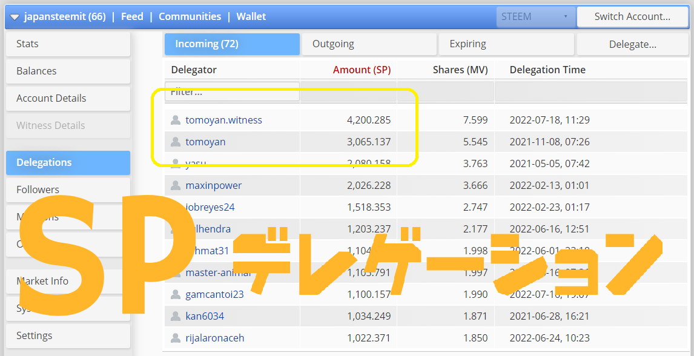Image resolution: width=694 pixels, height=356 pixels.
Task: Sort by the Delegator column header
Action: (194, 70)
